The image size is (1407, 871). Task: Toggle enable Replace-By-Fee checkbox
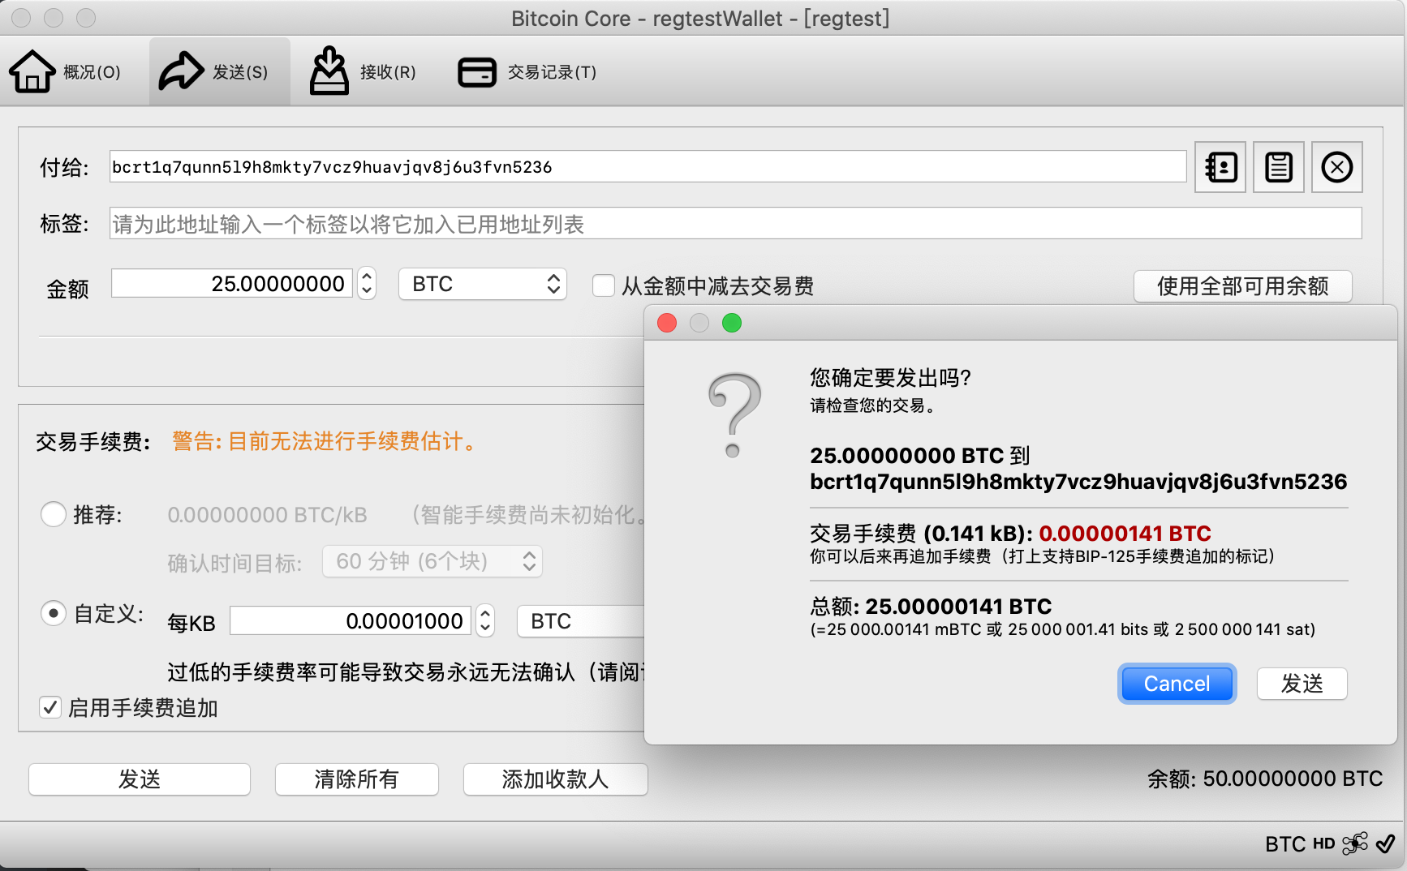[50, 707]
